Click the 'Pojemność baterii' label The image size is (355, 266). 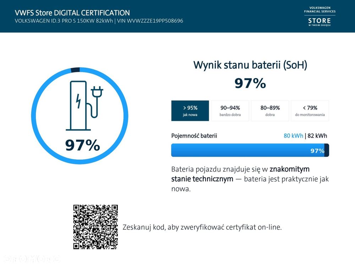click(194, 136)
